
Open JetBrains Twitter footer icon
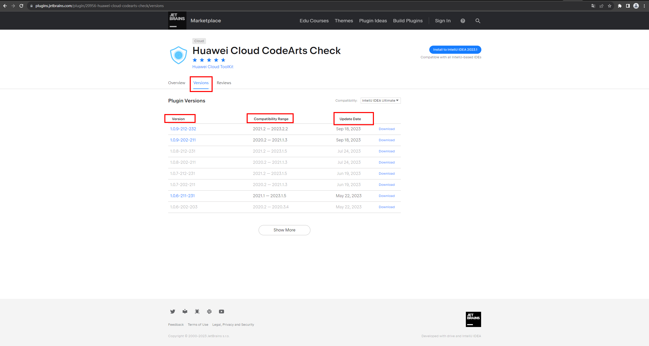pos(172,312)
